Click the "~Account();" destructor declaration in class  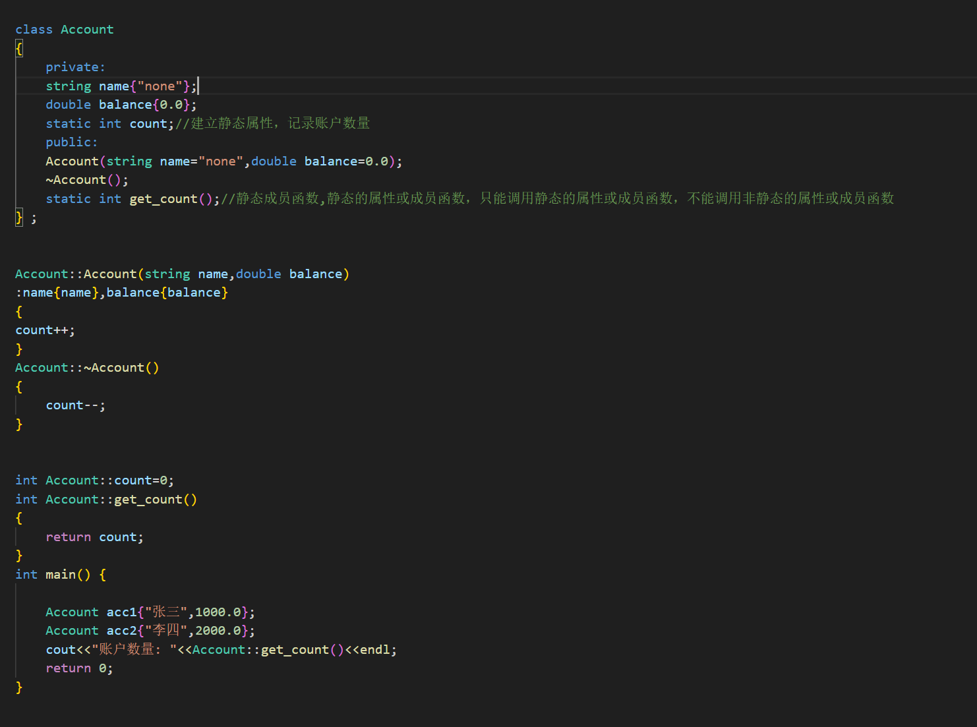coord(87,180)
